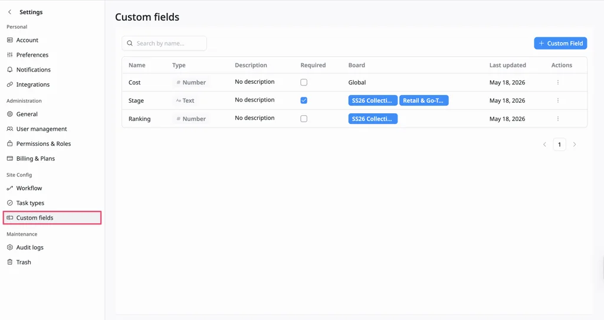Viewport: 604px width, 320px height.
Task: Go to previous page arrow
Action: pos(544,145)
